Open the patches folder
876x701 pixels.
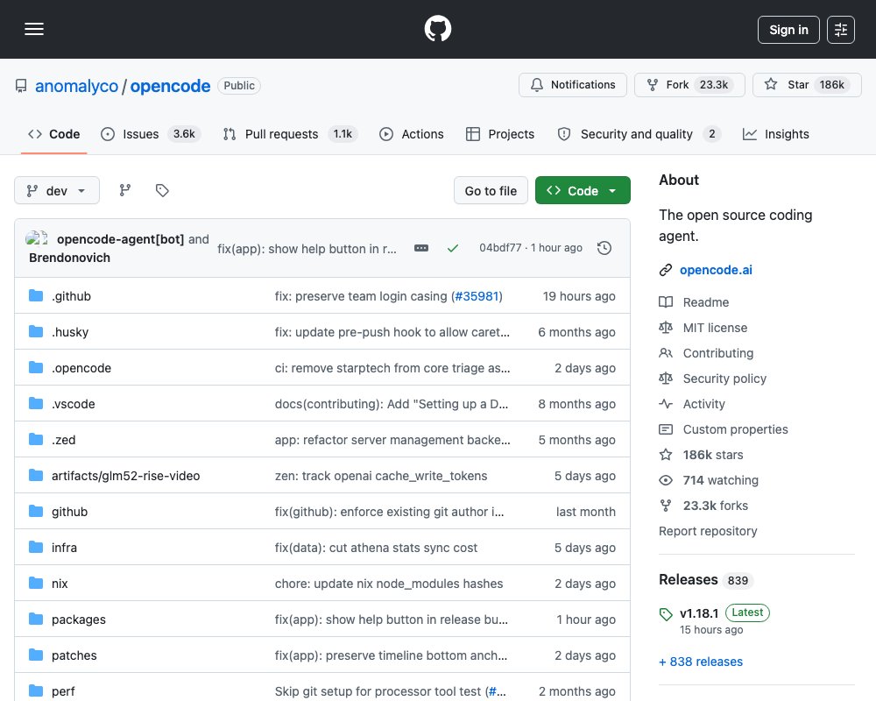[74, 655]
